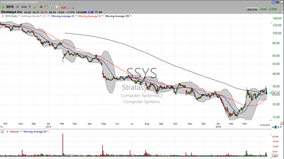Image resolution: width=284 pixels, height=159 pixels.
Task: Click the small arrow at bottom of price axis
Action: coord(271,120)
